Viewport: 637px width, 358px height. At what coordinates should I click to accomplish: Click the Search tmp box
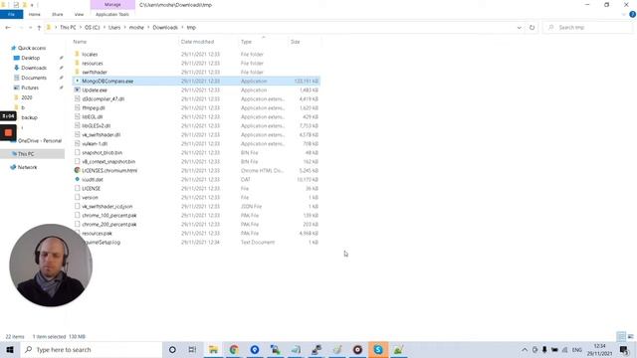point(587,27)
